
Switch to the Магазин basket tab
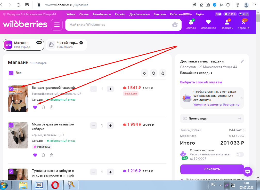point(23,45)
